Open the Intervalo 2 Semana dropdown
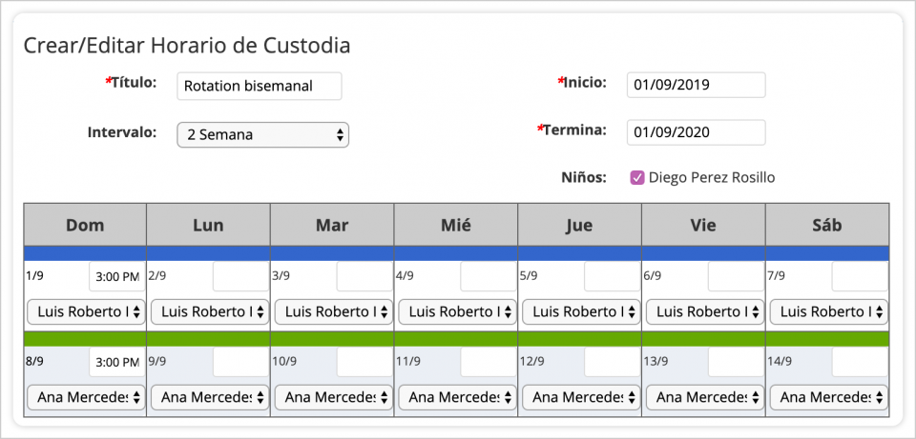Viewport: 916px width, 439px height. pyautogui.click(x=263, y=134)
